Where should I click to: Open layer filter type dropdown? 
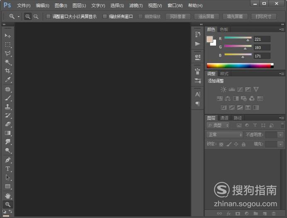pyautogui.click(x=218, y=125)
